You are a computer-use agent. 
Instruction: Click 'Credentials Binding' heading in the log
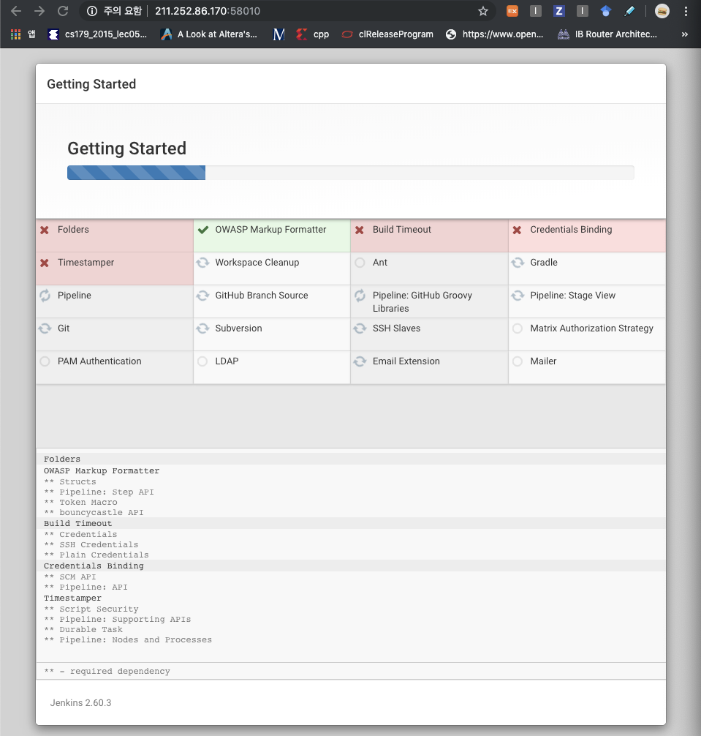click(x=94, y=566)
